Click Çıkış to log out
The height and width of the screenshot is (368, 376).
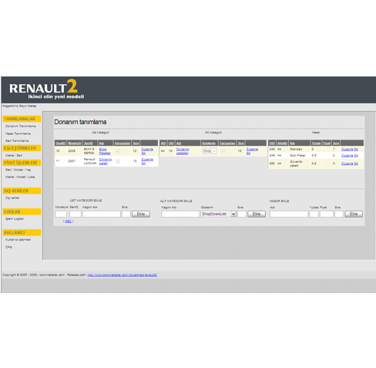pos(8,247)
